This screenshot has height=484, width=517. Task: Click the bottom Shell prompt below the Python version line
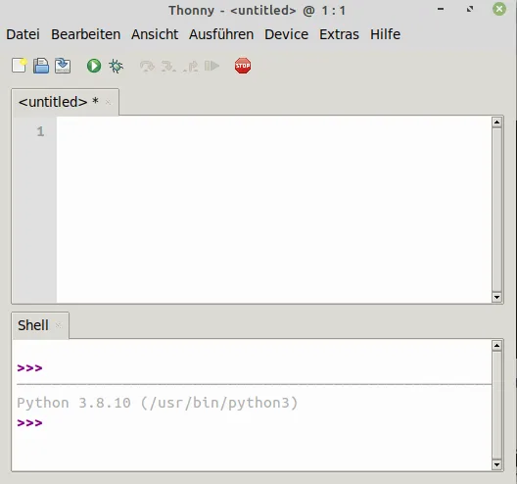(x=29, y=422)
